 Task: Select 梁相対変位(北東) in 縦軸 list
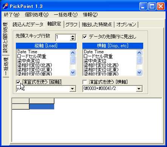pyautogui.click(x=34, y=70)
